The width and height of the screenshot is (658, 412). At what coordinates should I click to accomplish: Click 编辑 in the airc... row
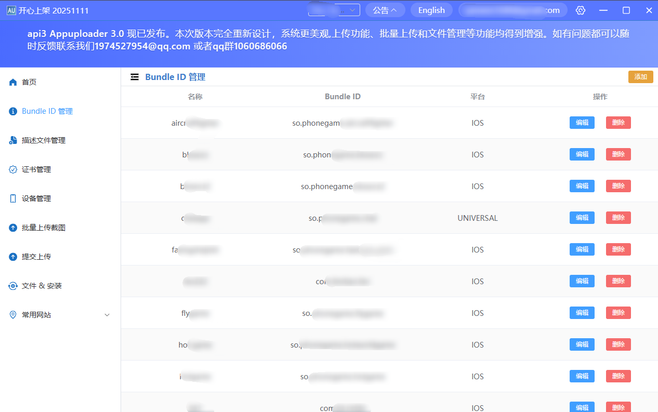coord(582,123)
